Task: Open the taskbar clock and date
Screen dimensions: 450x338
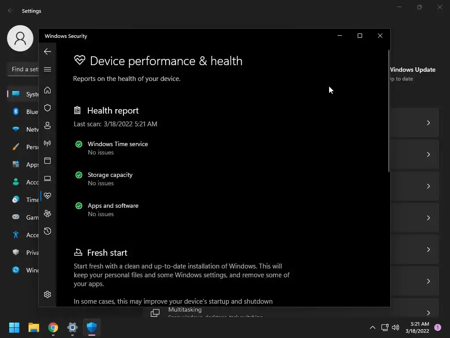Action: tap(417, 327)
